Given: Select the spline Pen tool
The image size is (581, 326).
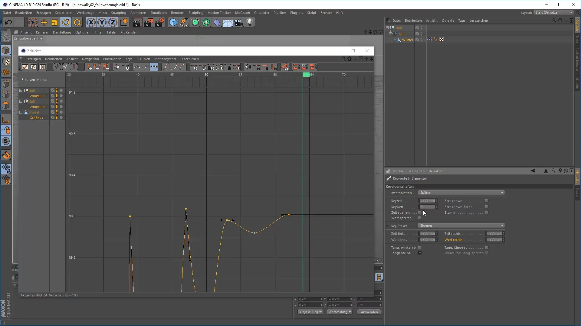Looking at the screenshot, I should pyautogui.click(x=184, y=22).
